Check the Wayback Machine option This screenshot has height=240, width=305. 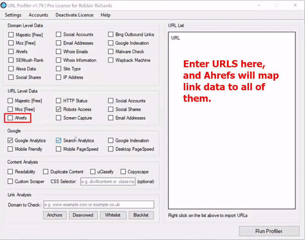(111, 60)
